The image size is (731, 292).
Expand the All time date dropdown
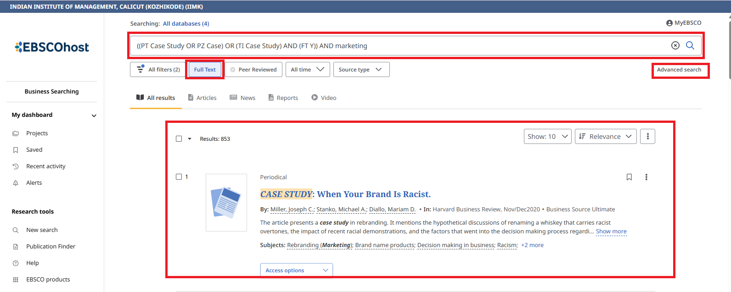pos(307,70)
